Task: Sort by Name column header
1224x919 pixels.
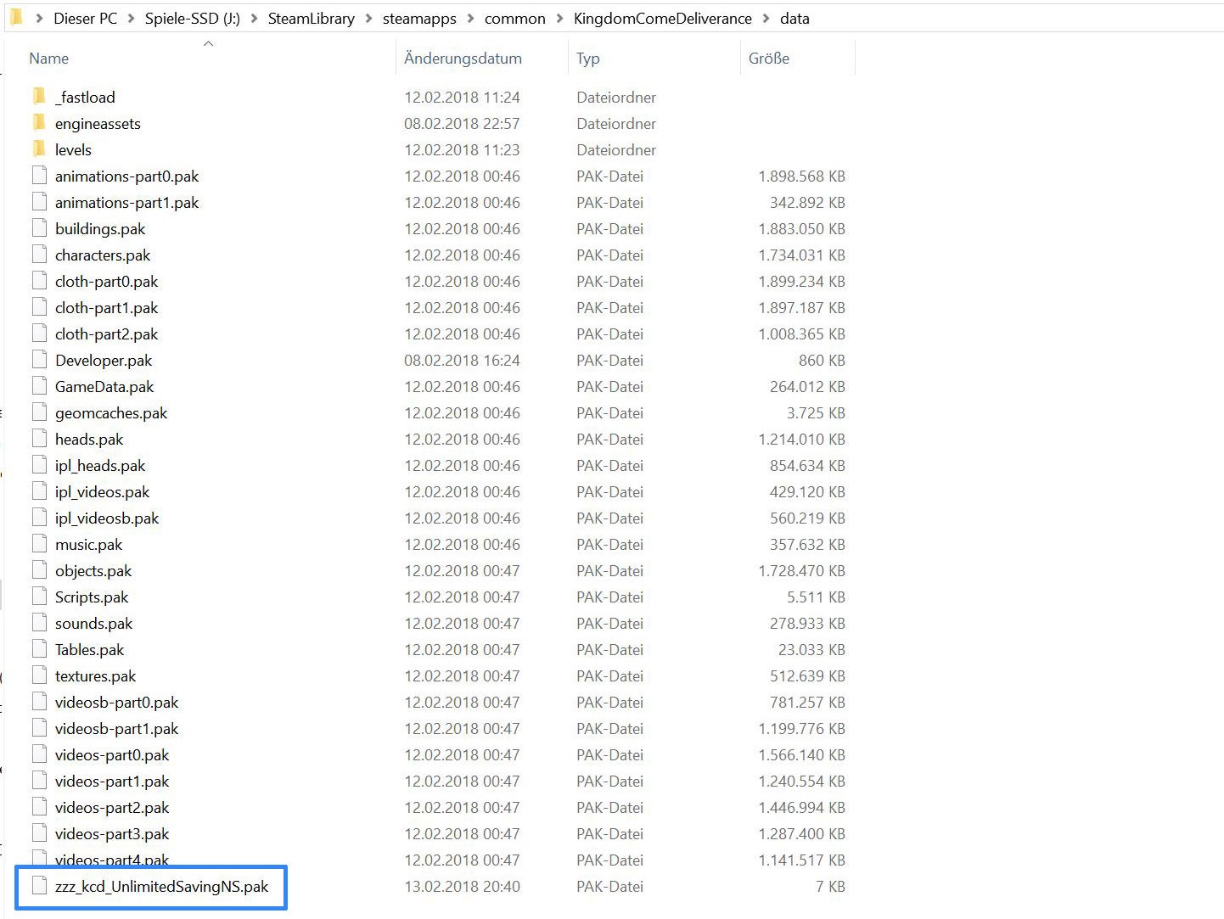Action: 49,59
